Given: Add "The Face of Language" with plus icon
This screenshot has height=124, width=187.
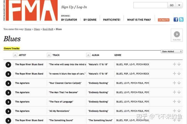Looking at the screenshot, I should pyautogui.click(x=175, y=102).
